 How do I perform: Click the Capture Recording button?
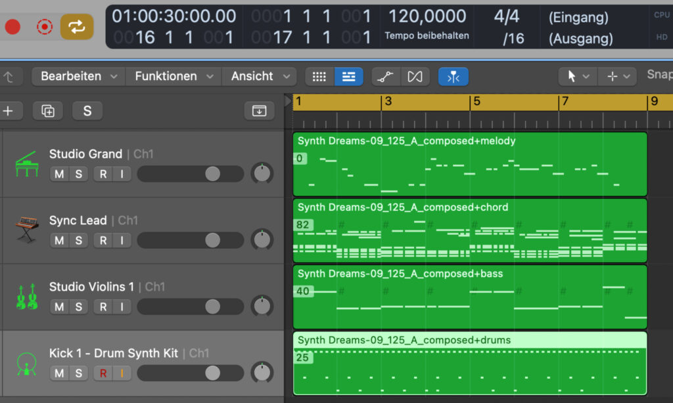point(45,26)
